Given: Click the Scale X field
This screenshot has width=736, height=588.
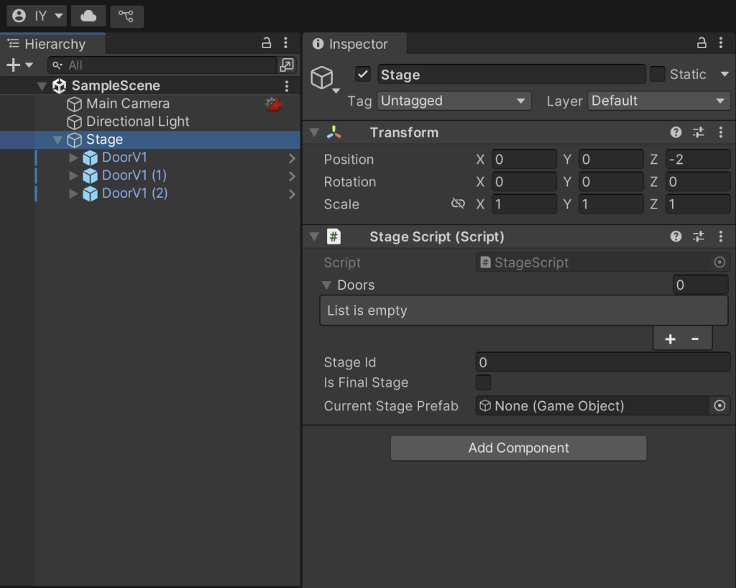Looking at the screenshot, I should pos(524,205).
